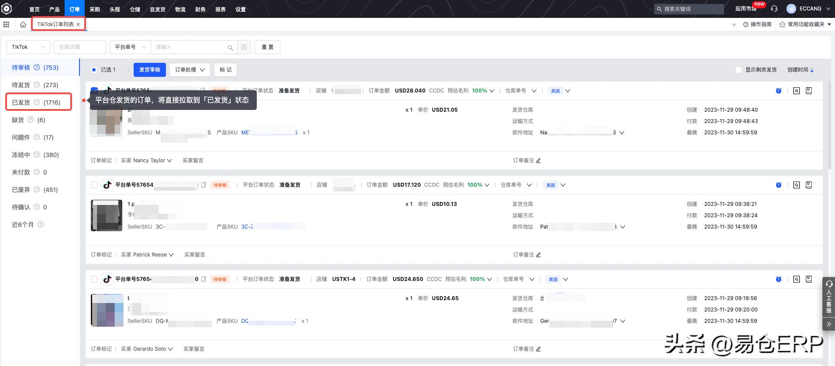Open the apps grid menu icon
Viewport: 835px width, 366px height.
click(6, 24)
